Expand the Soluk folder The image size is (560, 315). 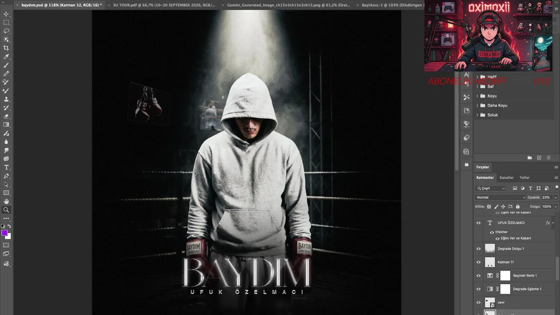point(477,115)
